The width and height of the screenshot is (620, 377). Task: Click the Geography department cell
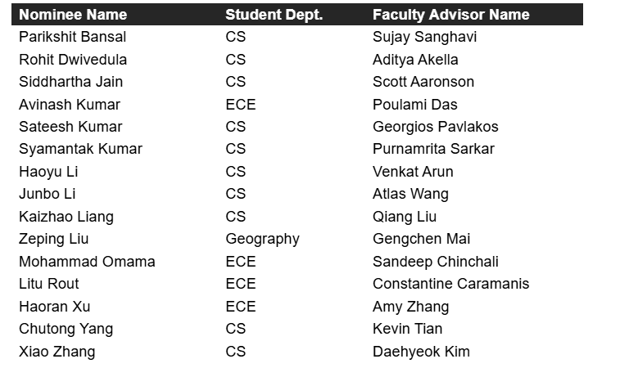pyautogui.click(x=262, y=239)
